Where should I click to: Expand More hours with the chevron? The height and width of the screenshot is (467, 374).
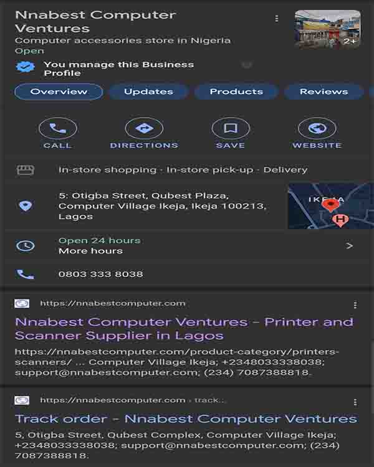[x=349, y=246]
